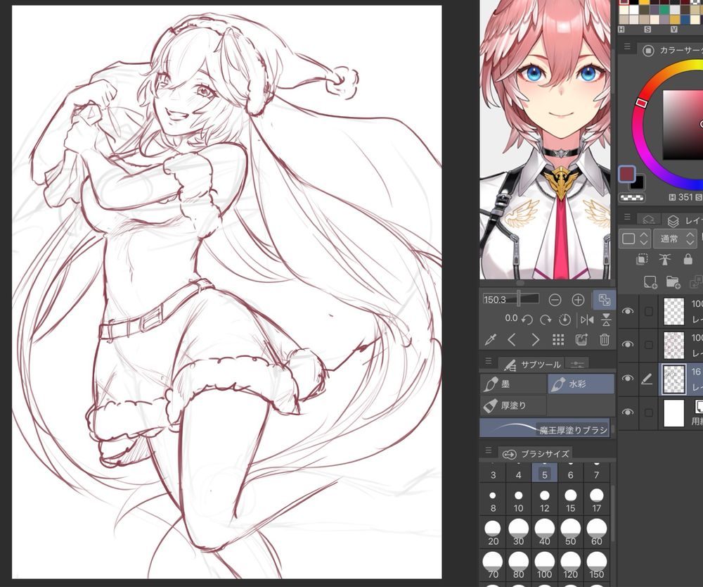Open layer search tab beside レイヤー
This screenshot has width=703, height=587.
648,220
